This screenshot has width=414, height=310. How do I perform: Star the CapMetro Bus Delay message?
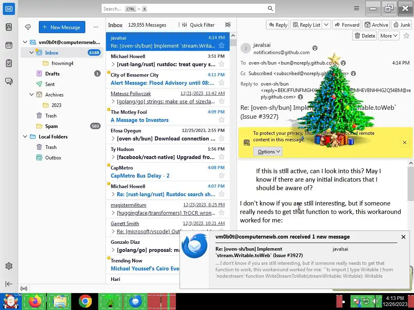tap(222, 176)
